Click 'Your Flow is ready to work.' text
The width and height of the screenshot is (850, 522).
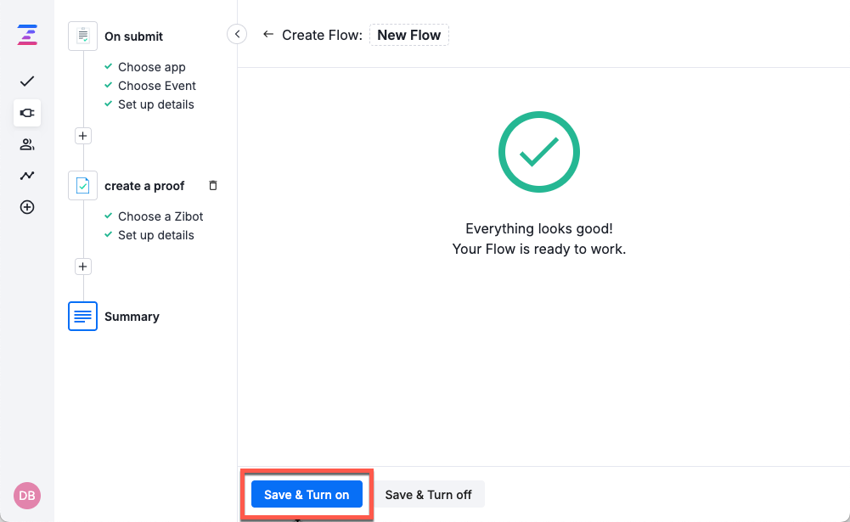539,249
